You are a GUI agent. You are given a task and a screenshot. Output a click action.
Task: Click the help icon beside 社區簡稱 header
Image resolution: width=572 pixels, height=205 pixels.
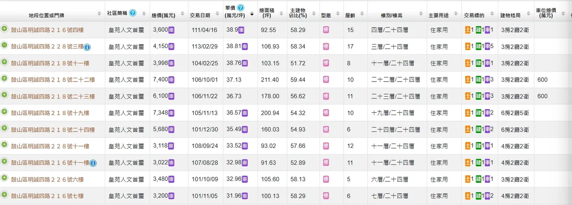tap(133, 13)
